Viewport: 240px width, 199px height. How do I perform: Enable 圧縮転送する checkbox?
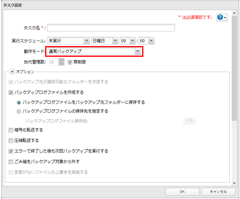[x=11, y=141]
